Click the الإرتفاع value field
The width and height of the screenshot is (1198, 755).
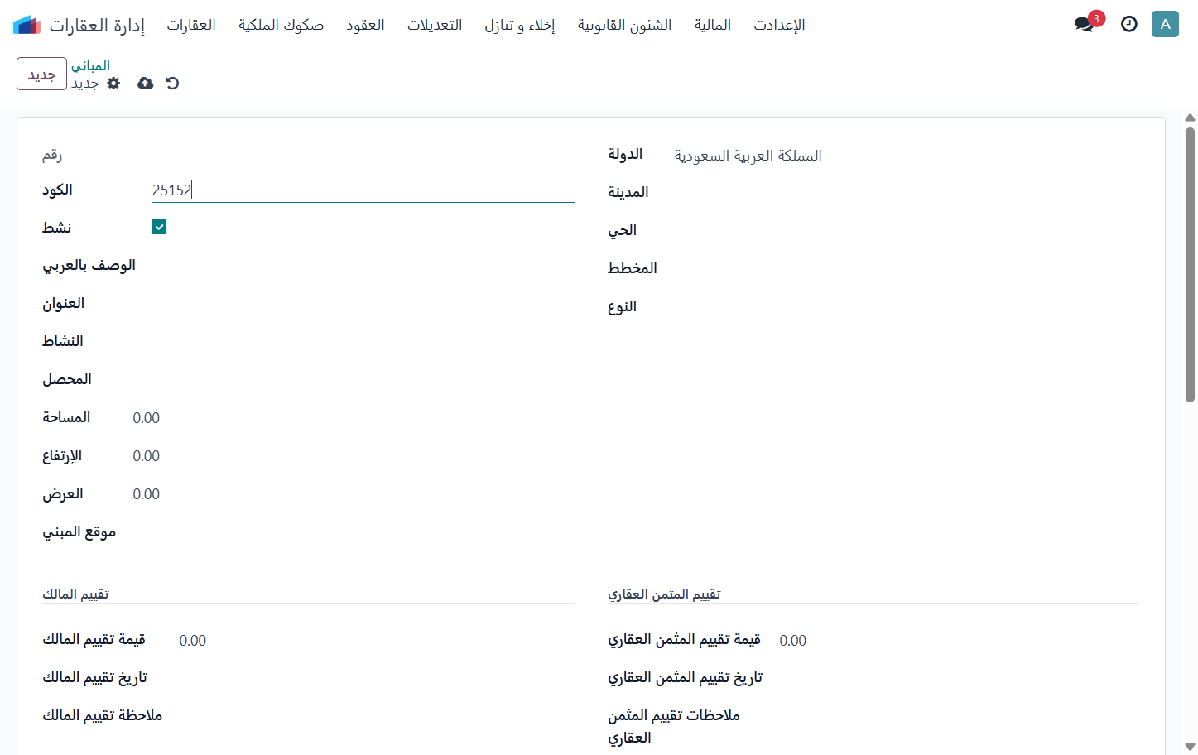(x=147, y=456)
